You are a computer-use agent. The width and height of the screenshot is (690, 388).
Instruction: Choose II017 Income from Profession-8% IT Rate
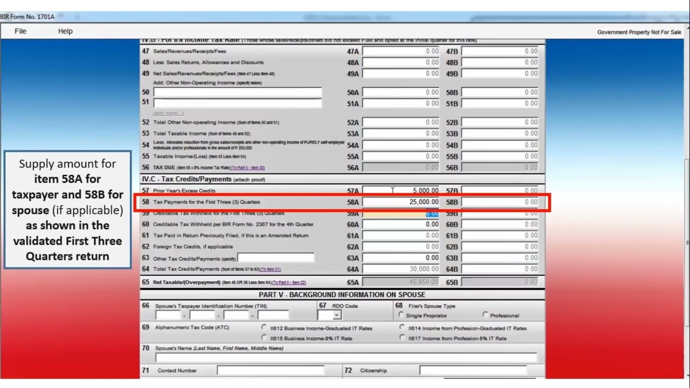pyautogui.click(x=402, y=337)
